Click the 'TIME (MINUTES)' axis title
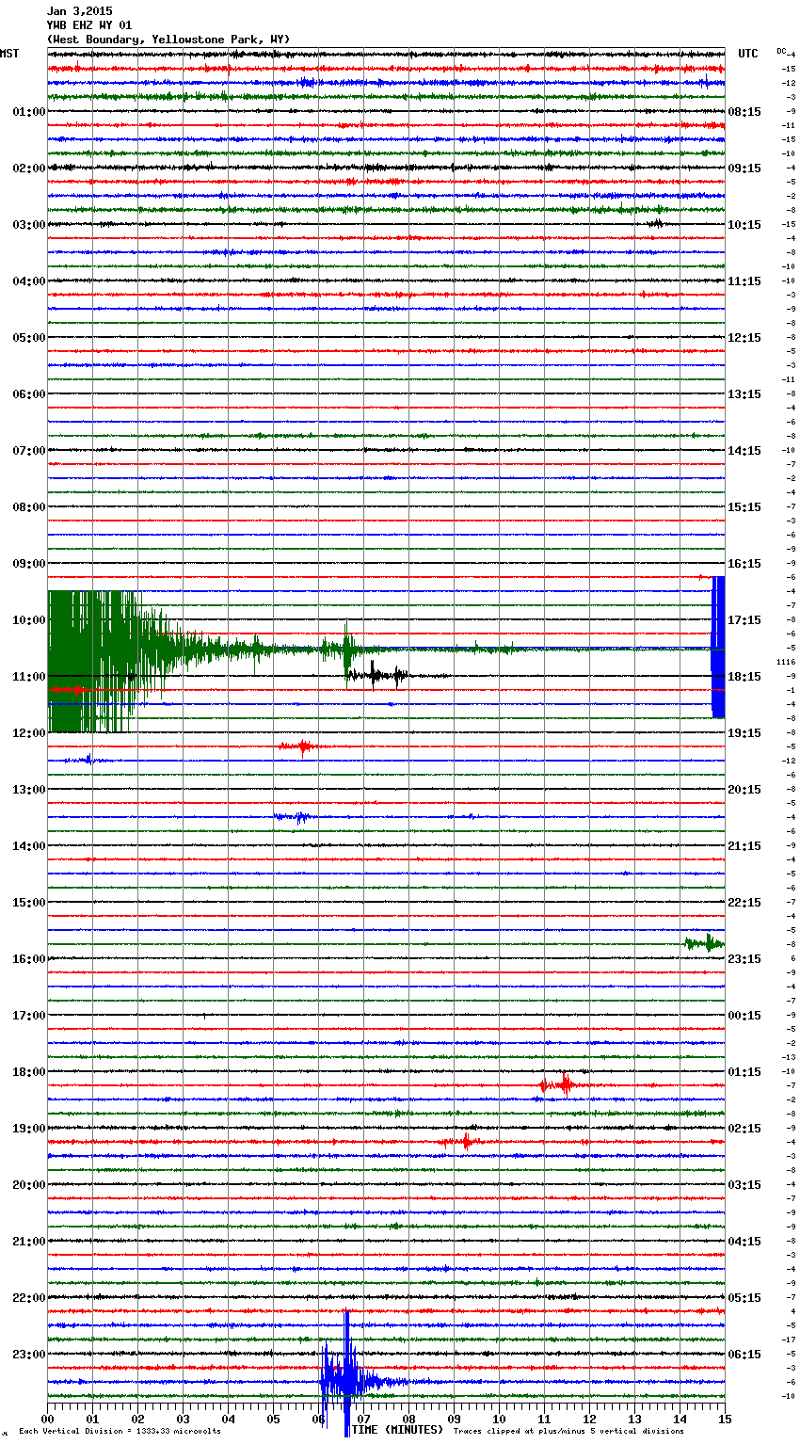 (397, 1430)
